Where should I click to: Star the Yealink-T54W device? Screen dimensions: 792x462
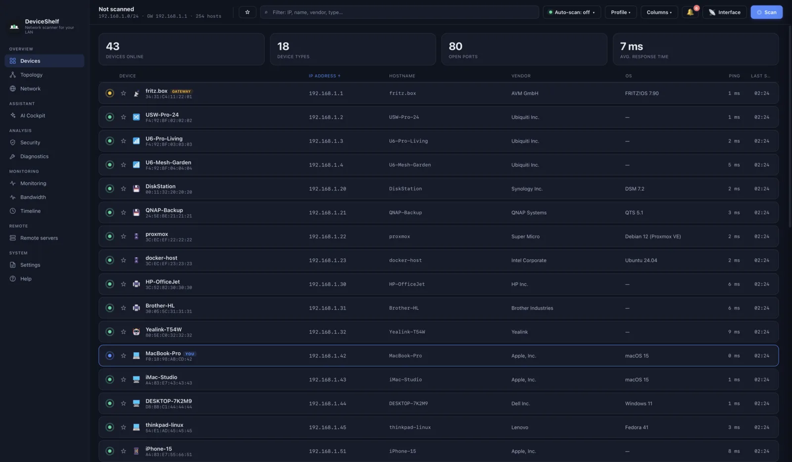pos(123,332)
